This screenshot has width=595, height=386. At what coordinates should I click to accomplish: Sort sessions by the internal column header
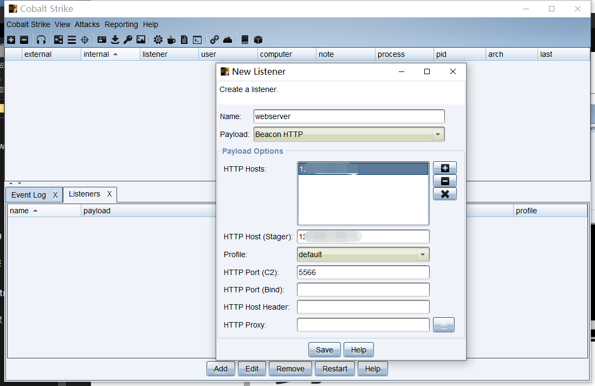tap(111, 54)
